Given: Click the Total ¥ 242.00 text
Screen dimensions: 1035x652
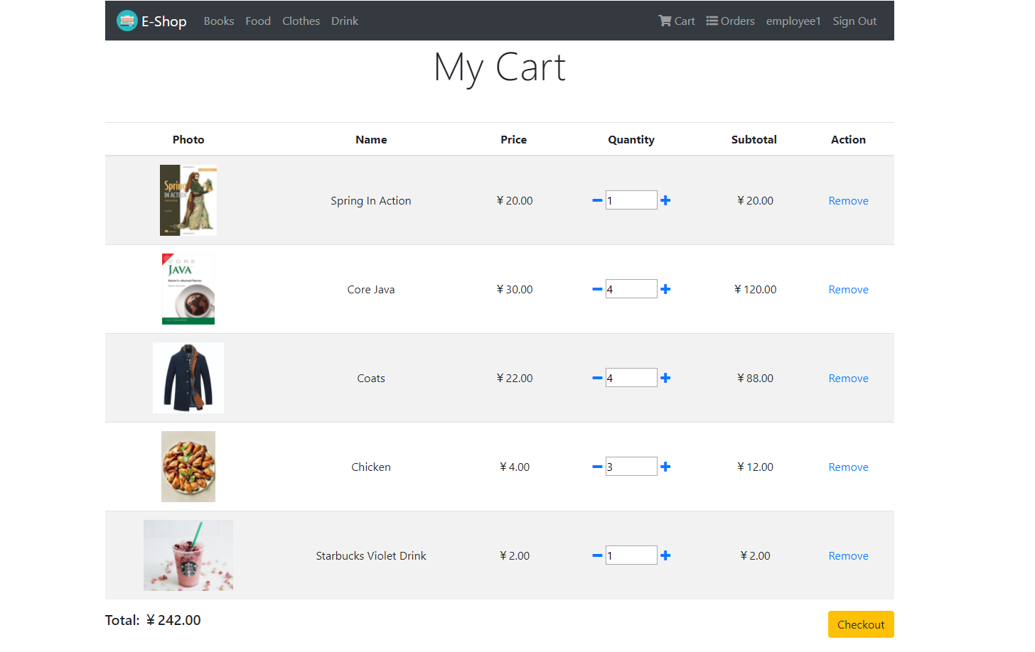Looking at the screenshot, I should tap(153, 620).
